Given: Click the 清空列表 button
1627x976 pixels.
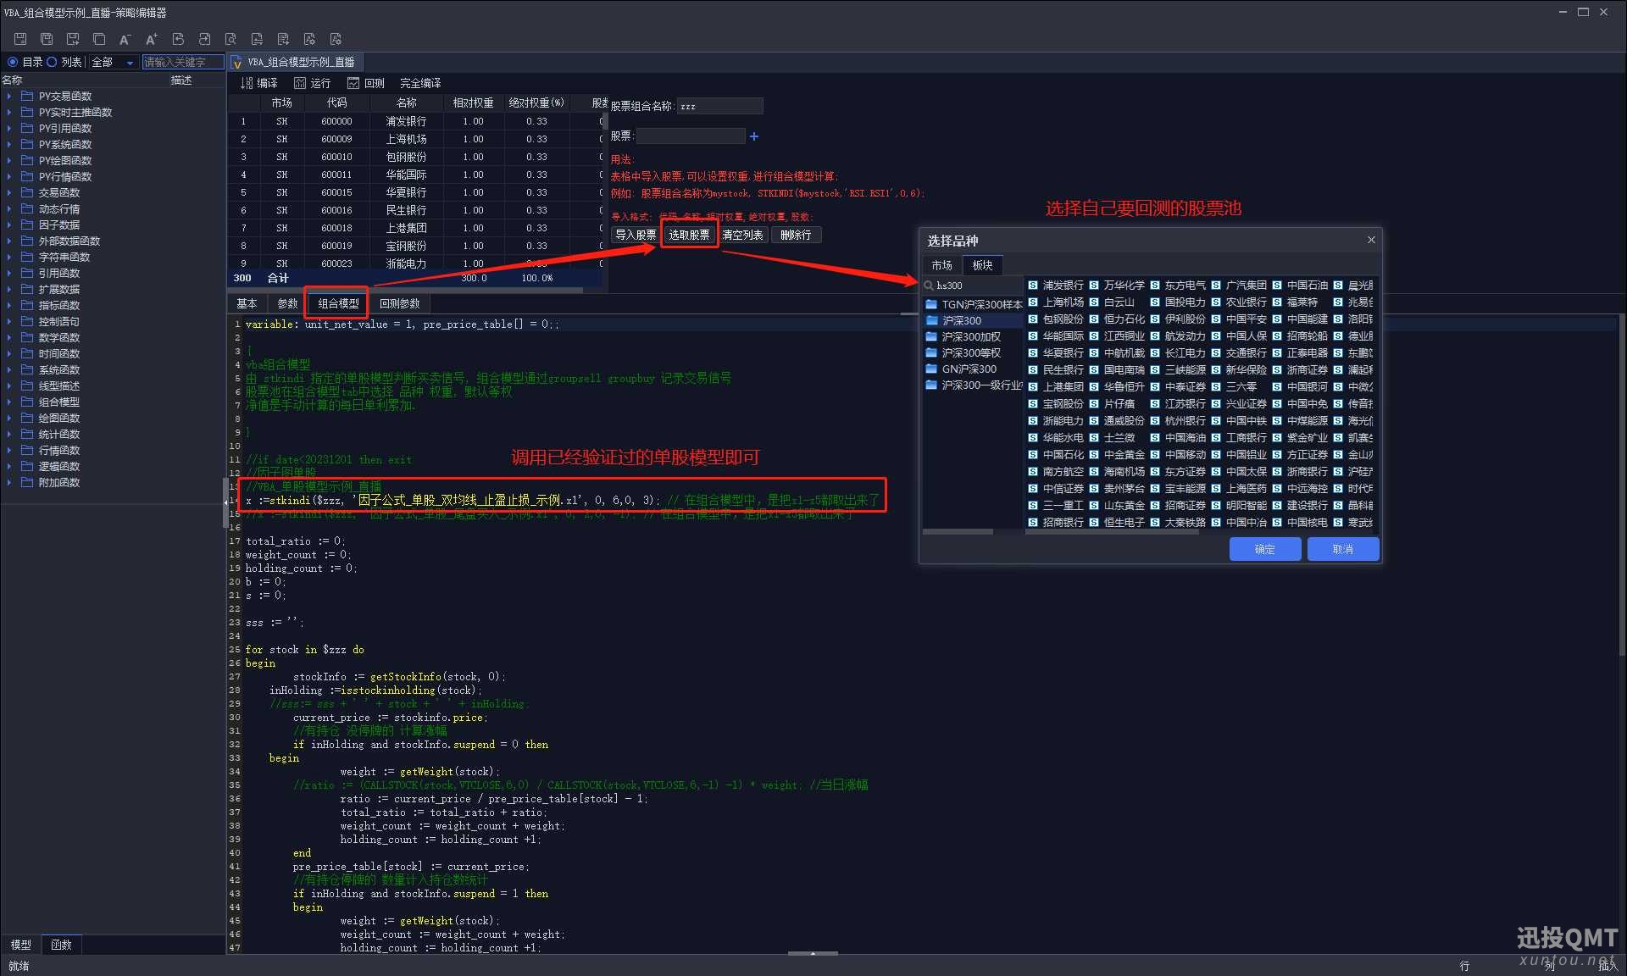Looking at the screenshot, I should coord(743,235).
